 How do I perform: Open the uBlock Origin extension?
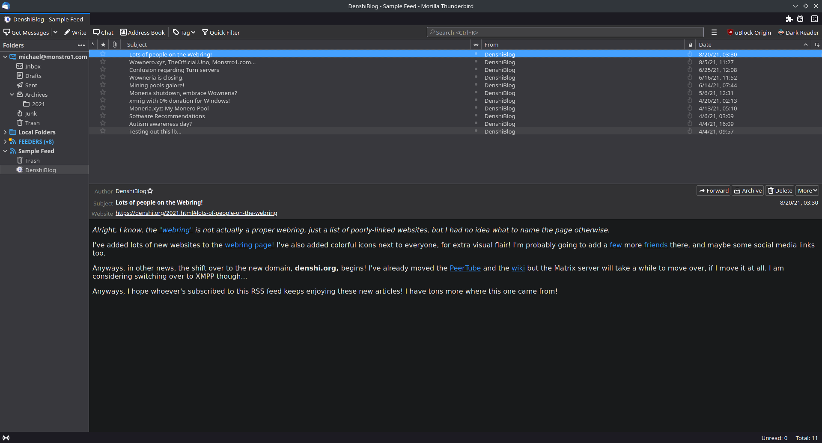pos(749,33)
